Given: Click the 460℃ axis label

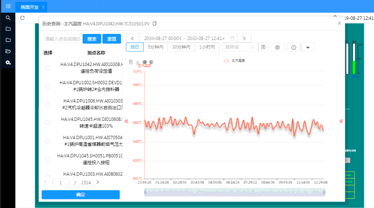Looking at the screenshot, I should coord(137,123).
